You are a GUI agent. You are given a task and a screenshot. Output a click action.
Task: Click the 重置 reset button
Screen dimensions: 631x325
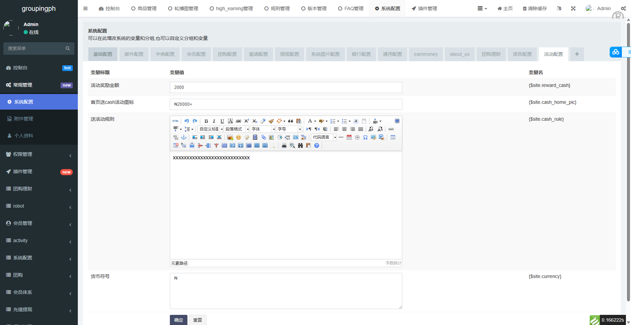pos(197,320)
